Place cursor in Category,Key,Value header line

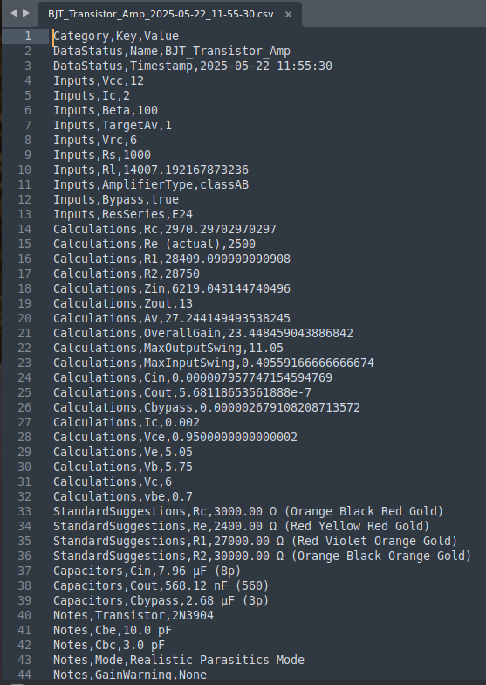[x=115, y=37]
